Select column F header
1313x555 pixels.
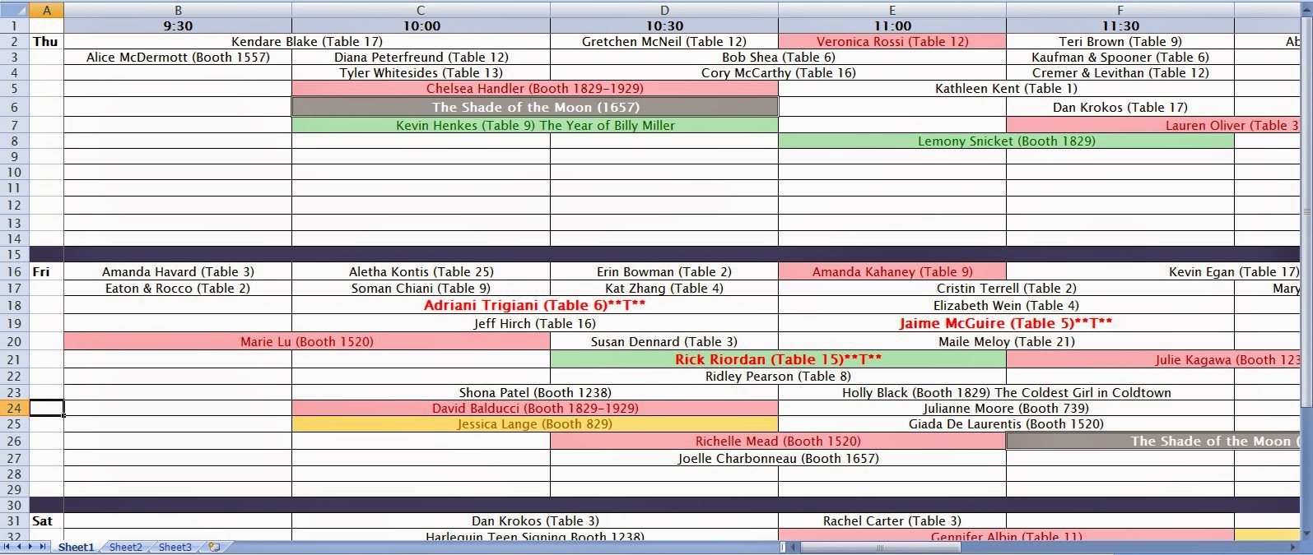pos(1120,10)
